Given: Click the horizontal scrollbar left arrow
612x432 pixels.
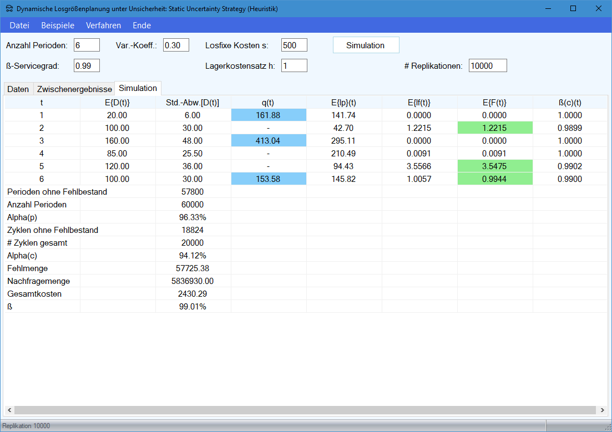Looking at the screenshot, I should pyautogui.click(x=9, y=410).
